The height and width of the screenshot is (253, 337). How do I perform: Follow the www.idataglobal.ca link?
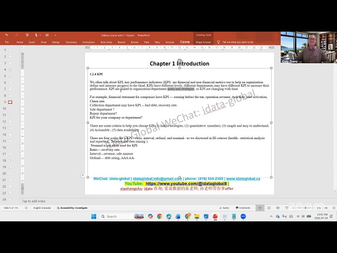click(x=243, y=179)
